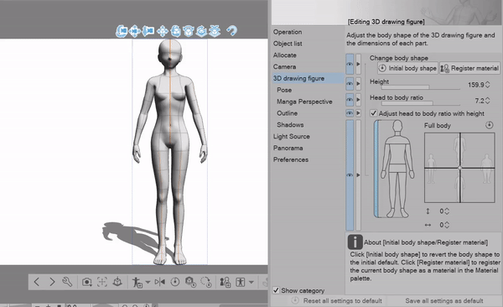Select the Light Source category
Image resolution: width=503 pixels, height=307 pixels.
point(291,136)
